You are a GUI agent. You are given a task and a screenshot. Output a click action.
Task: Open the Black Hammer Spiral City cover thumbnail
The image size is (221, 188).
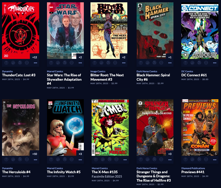click(155, 30)
